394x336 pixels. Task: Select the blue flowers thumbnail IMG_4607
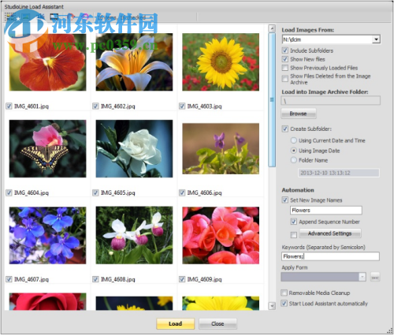[x=47, y=235]
